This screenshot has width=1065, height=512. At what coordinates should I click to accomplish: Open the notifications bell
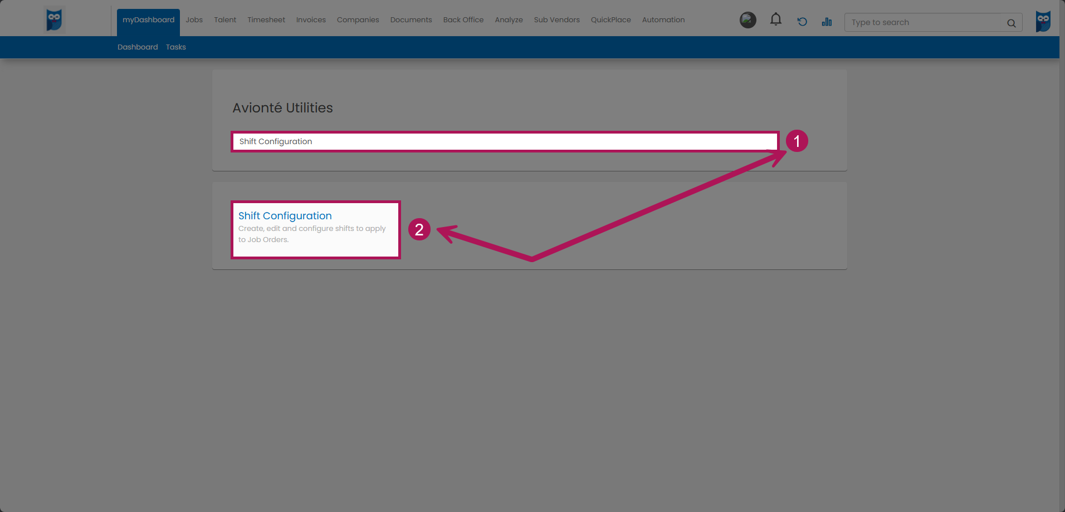pos(775,20)
